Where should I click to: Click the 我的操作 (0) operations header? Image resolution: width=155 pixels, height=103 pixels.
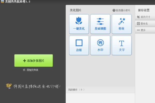(76, 90)
